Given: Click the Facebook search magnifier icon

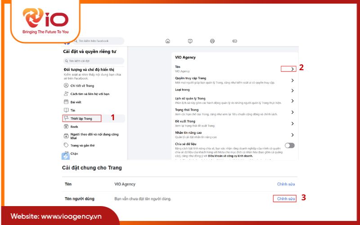Looking at the screenshot, I should [76, 41].
